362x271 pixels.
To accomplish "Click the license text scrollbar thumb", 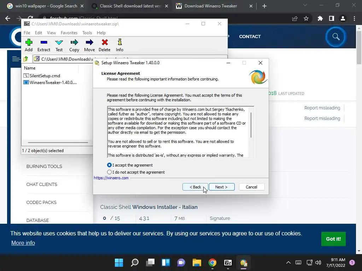I will (251, 125).
